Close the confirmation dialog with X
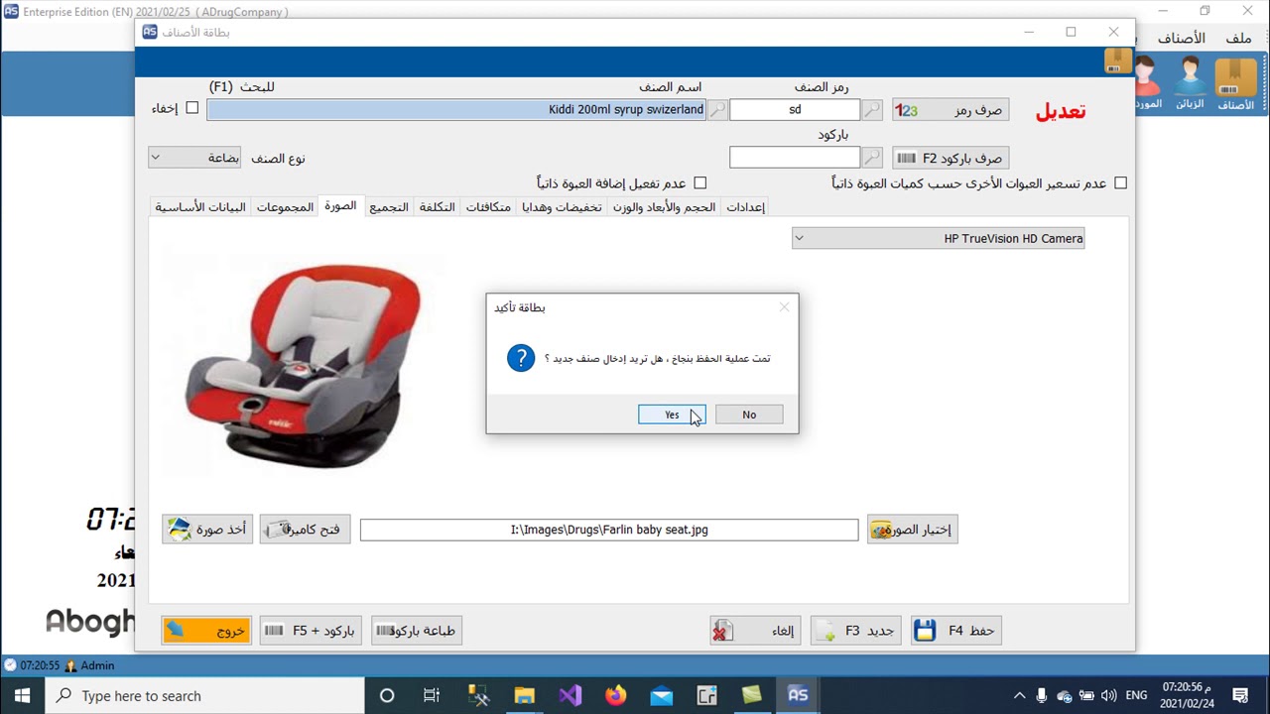1270x714 pixels. (x=784, y=307)
